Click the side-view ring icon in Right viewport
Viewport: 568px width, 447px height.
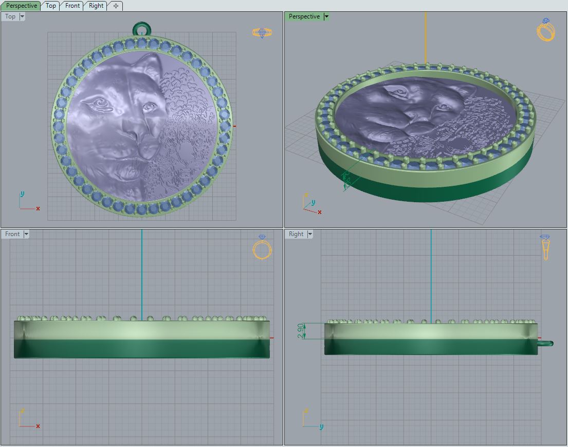[x=545, y=247]
